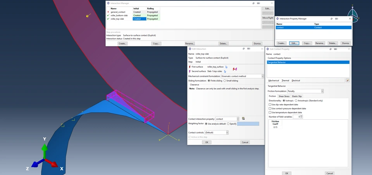Switch to the Elastic Slip tab
Screen dimensions: 372x175
(297, 96)
